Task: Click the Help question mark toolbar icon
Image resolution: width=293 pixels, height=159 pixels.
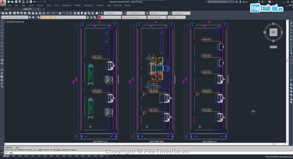Action: (x=97, y=13)
